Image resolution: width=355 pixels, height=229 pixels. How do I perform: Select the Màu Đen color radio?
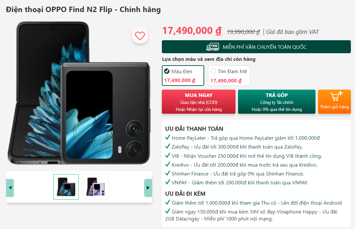167,71
